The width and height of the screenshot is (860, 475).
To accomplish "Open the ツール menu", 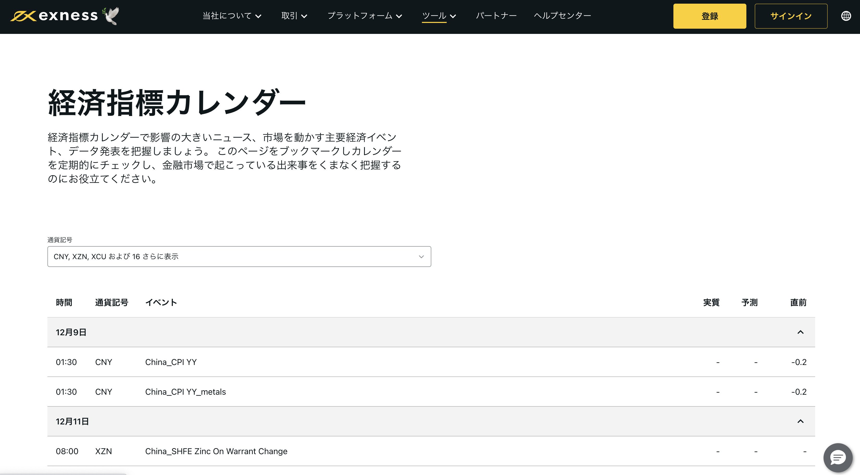I will pos(439,16).
